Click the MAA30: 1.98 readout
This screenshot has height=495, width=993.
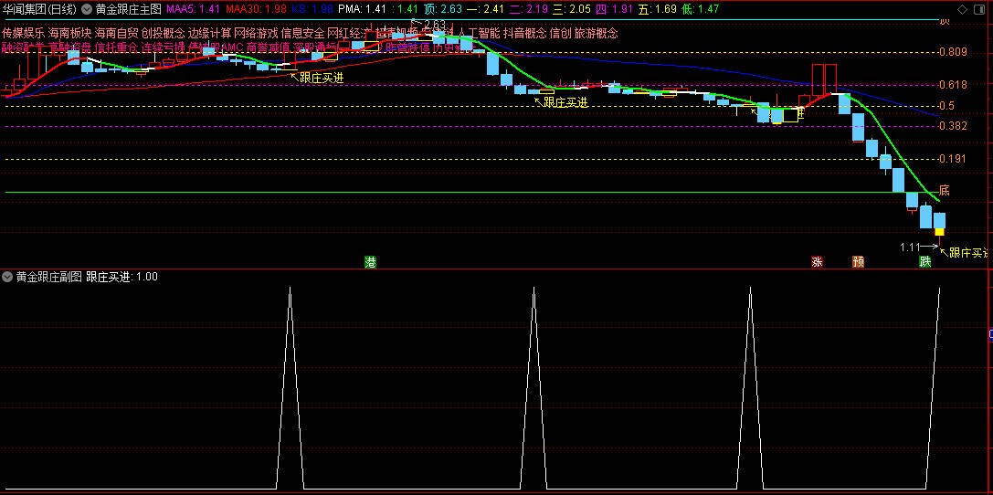pos(256,9)
